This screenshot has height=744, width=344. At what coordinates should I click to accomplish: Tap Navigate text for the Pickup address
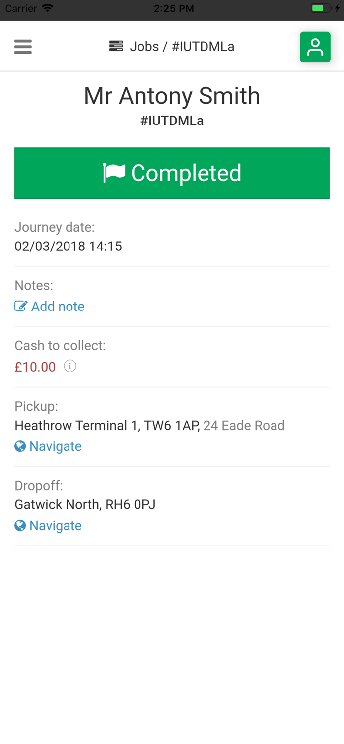pyautogui.click(x=56, y=446)
